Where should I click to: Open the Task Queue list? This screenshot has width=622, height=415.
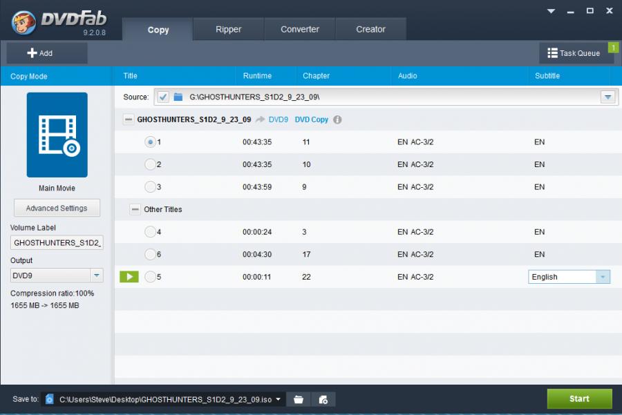(573, 53)
